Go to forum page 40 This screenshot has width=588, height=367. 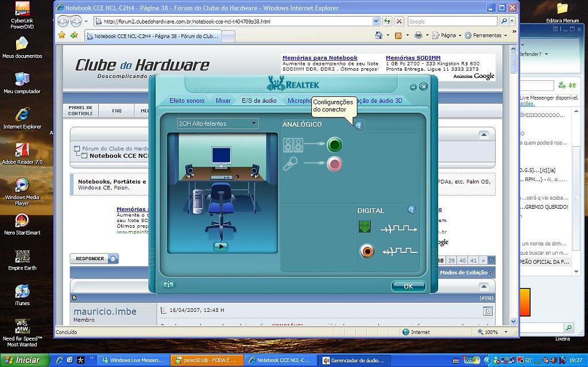(462, 261)
